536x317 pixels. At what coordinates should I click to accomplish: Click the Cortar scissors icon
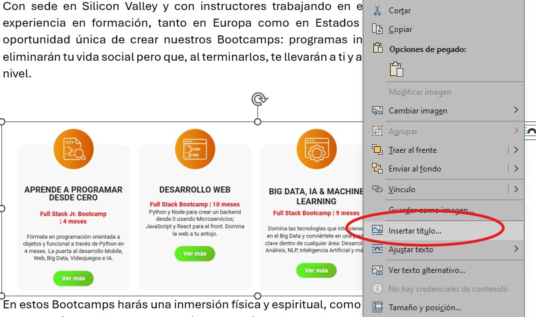point(377,10)
